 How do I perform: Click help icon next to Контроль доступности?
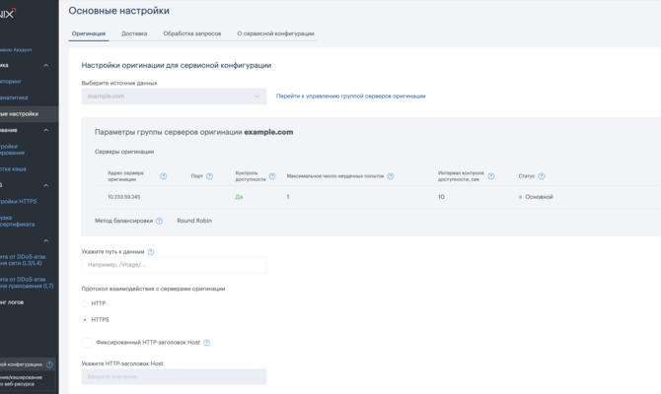click(270, 176)
